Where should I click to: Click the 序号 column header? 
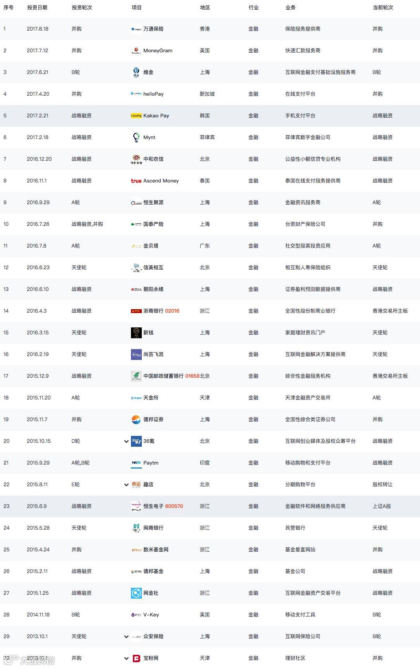click(x=8, y=8)
